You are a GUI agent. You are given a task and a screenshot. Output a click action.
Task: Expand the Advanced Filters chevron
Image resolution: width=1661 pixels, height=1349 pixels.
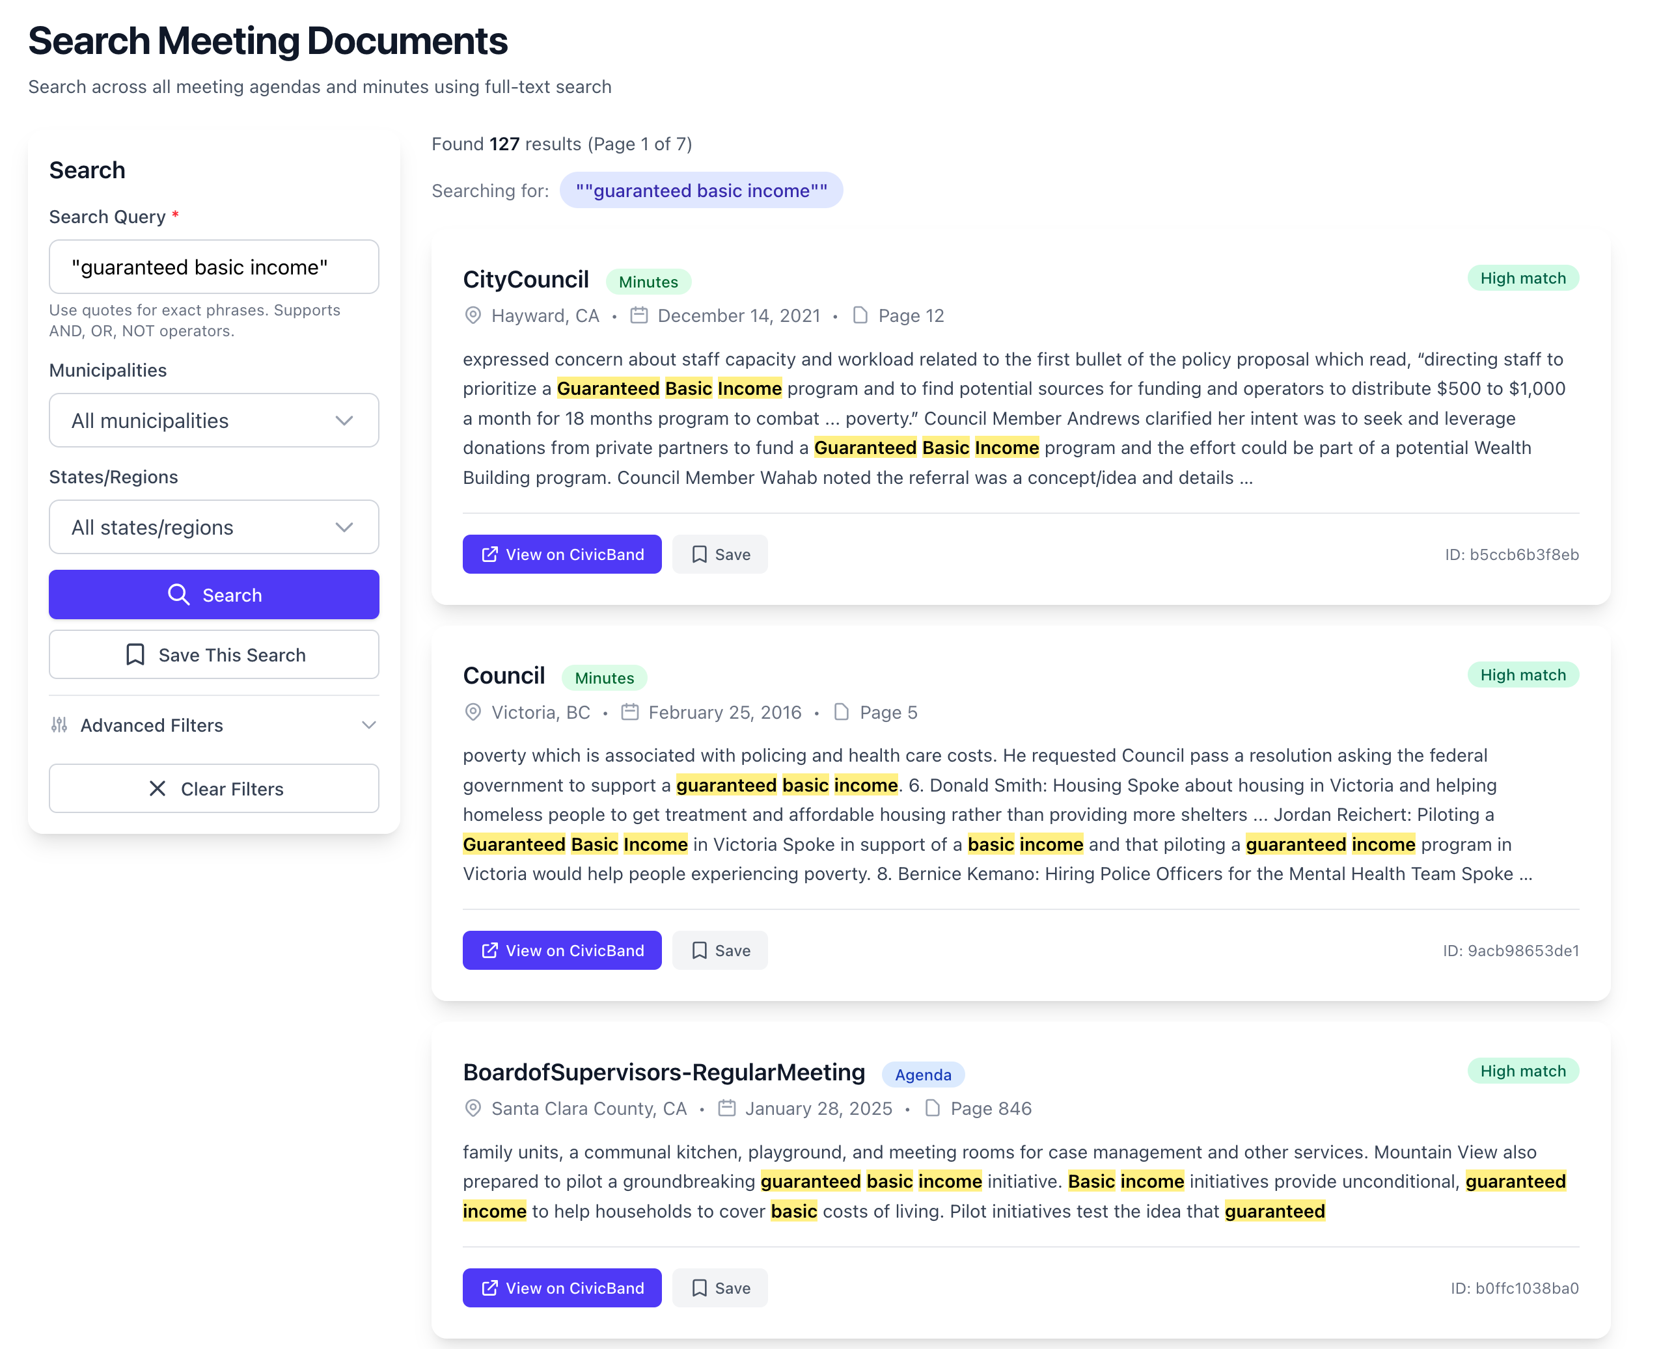tap(368, 724)
